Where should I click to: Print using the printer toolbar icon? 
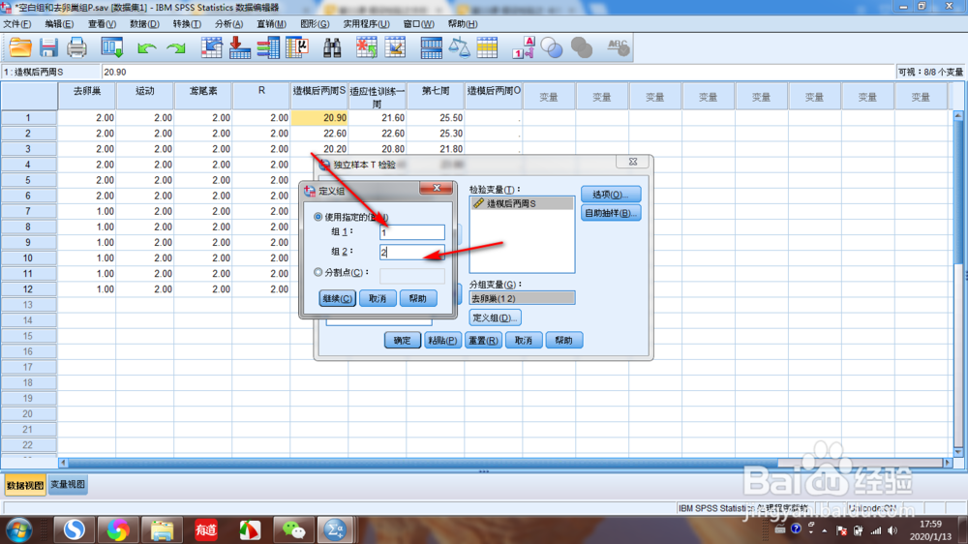(76, 47)
